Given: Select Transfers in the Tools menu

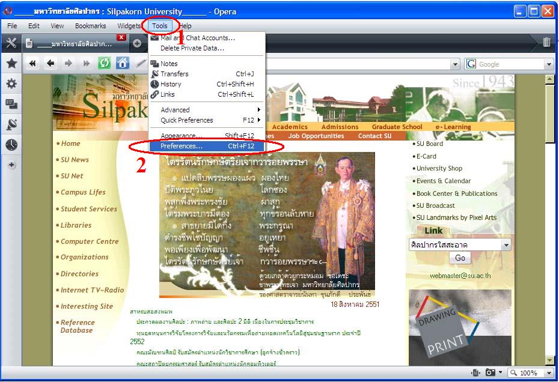Looking at the screenshot, I should pyautogui.click(x=207, y=74).
